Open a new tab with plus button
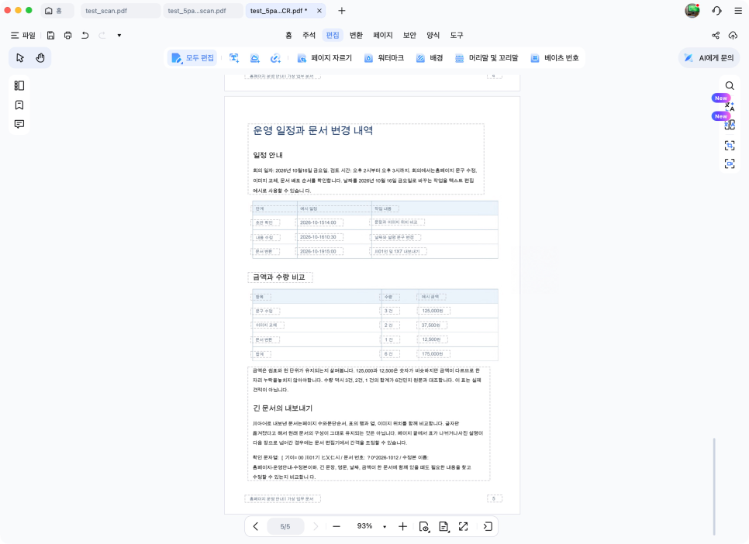Screen dimensions: 749x544 point(341,11)
